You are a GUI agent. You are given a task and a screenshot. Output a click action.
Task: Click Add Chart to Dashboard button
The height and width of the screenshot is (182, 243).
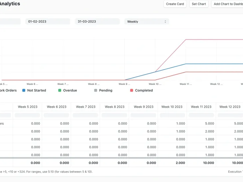point(227,4)
